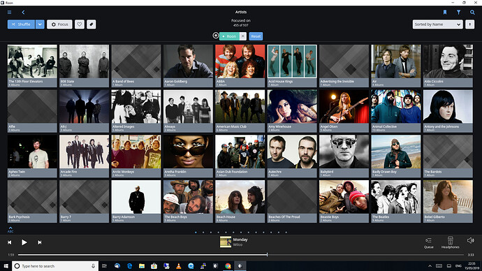Viewport: 482px width, 271px height.
Task: Open Arctic Monkeys artist tile
Action: [x=136, y=156]
